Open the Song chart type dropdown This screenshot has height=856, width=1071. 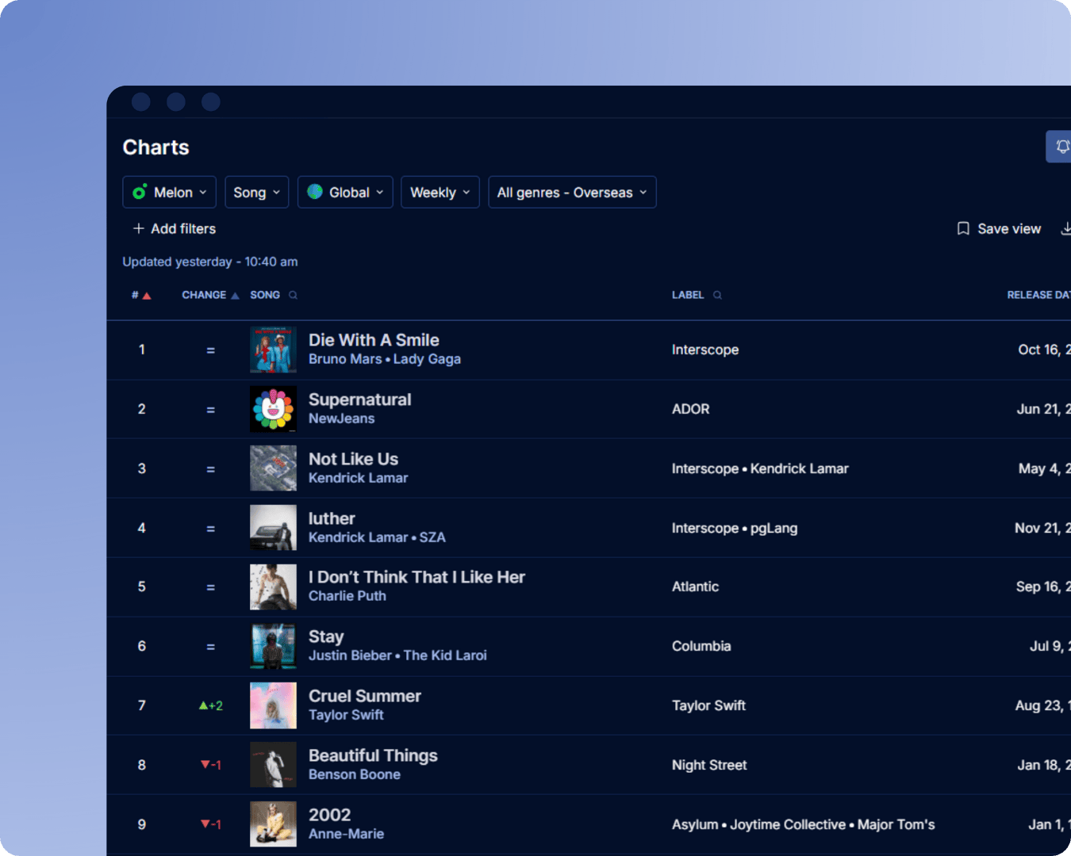pyautogui.click(x=256, y=192)
